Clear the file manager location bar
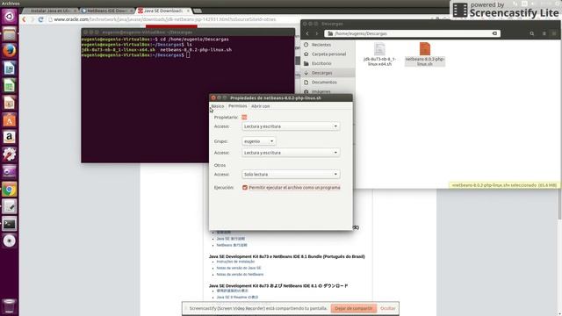The width and height of the screenshot is (562, 316). pyautogui.click(x=494, y=33)
